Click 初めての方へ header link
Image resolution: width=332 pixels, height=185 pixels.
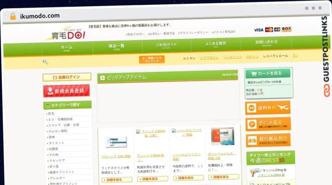pos(135,34)
